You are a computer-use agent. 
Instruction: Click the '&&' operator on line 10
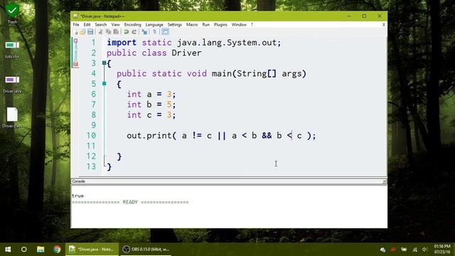click(x=267, y=136)
